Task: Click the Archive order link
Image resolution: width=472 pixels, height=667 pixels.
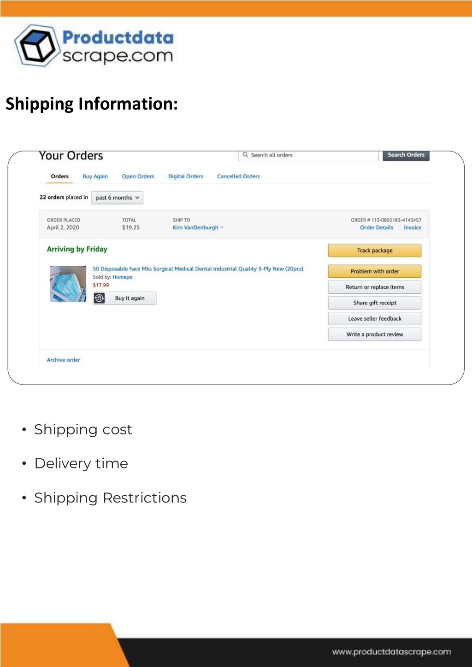Action: 64,360
